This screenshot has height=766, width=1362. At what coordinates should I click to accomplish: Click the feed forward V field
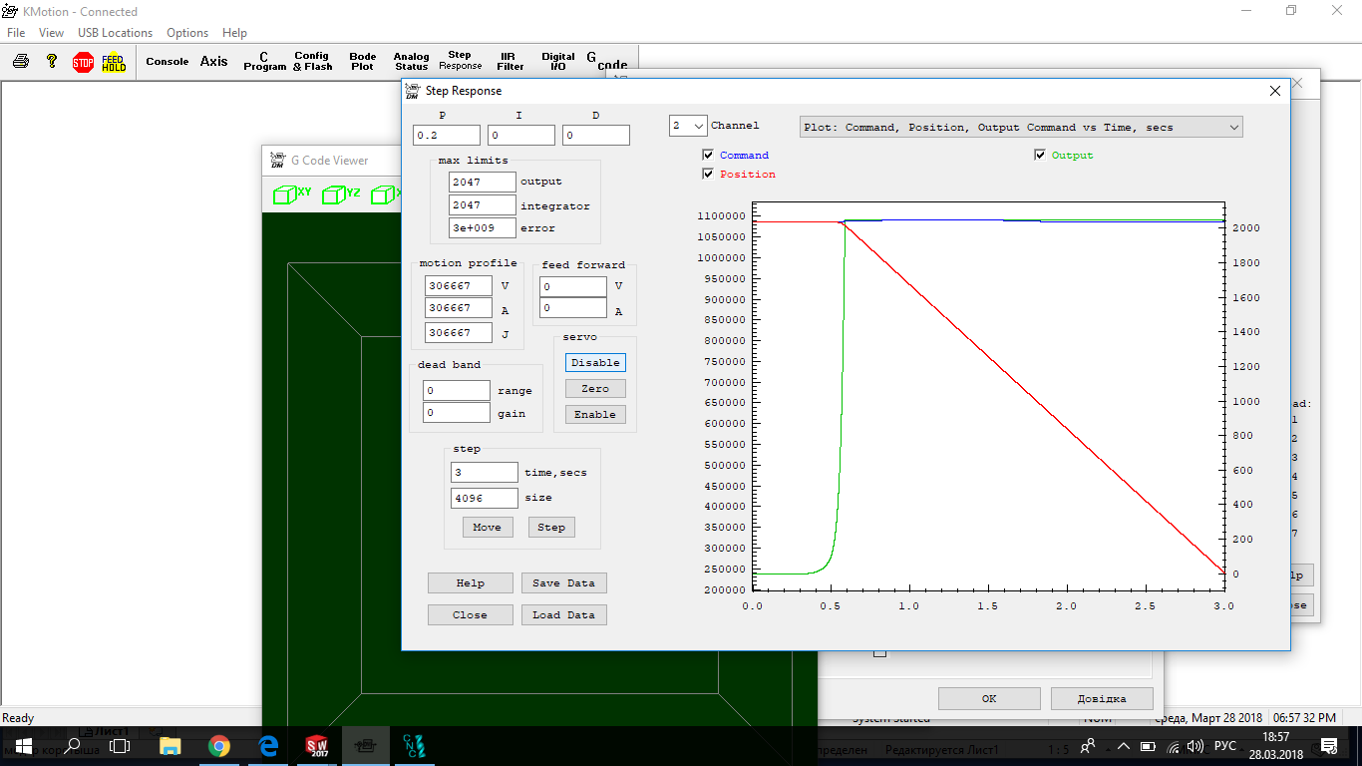click(573, 286)
